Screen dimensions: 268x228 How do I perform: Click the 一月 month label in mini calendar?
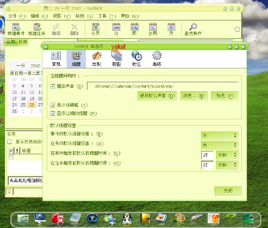tap(21, 66)
